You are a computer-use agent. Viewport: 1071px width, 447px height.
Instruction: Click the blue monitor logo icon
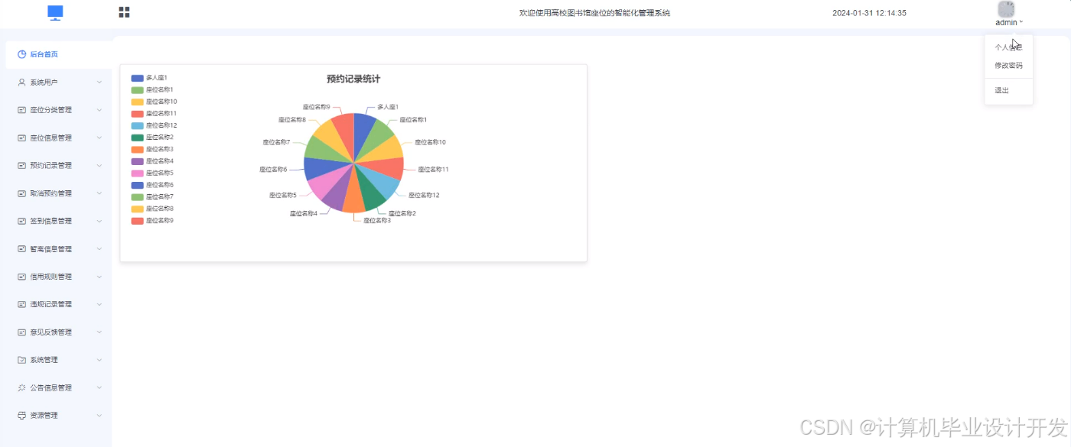click(55, 12)
